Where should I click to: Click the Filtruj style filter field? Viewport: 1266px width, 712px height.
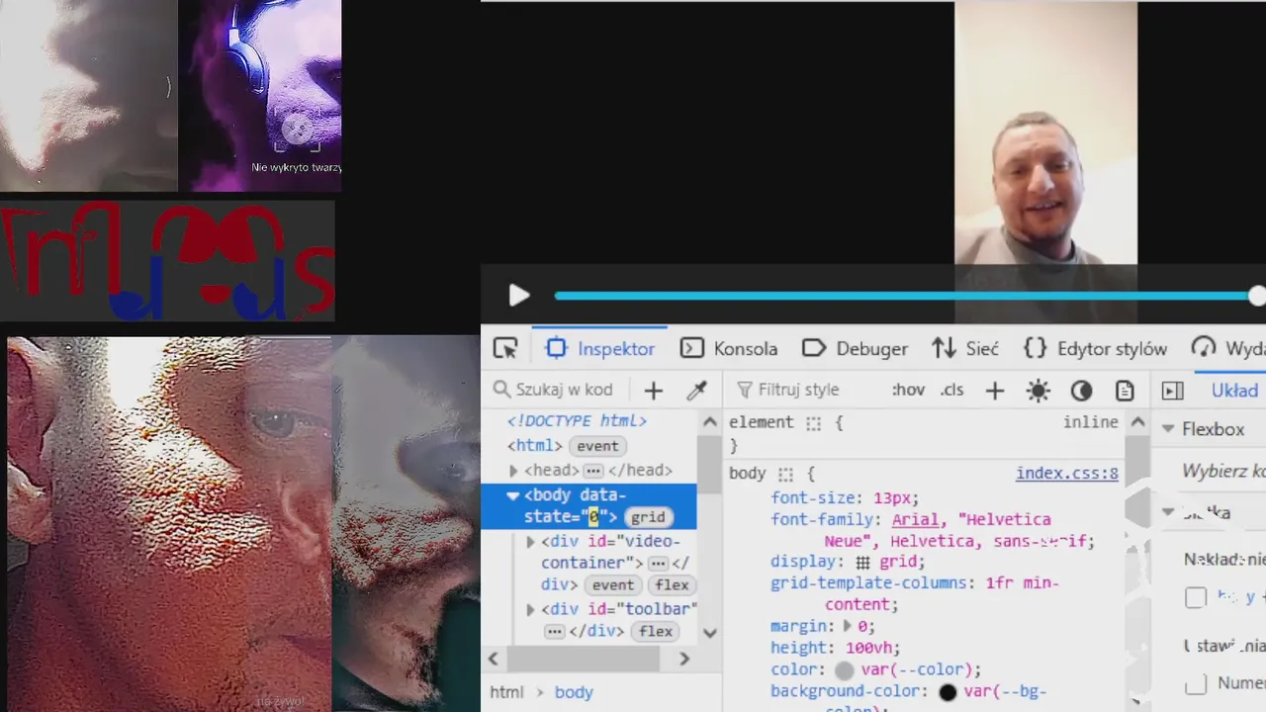click(x=811, y=390)
